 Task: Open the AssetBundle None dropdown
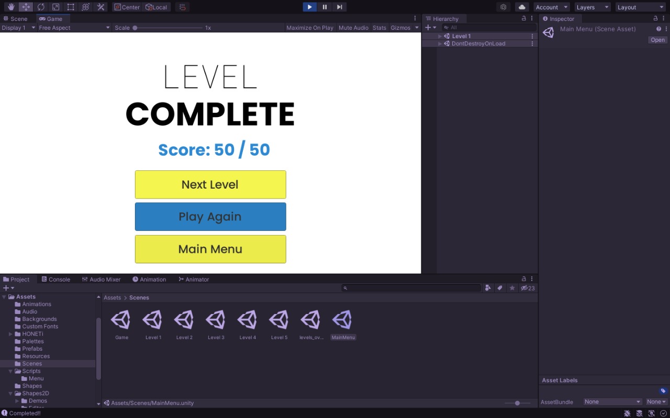click(612, 402)
